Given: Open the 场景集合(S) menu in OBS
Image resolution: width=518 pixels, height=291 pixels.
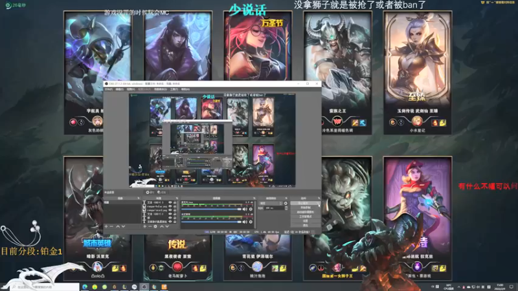Looking at the screenshot, I should [160, 89].
